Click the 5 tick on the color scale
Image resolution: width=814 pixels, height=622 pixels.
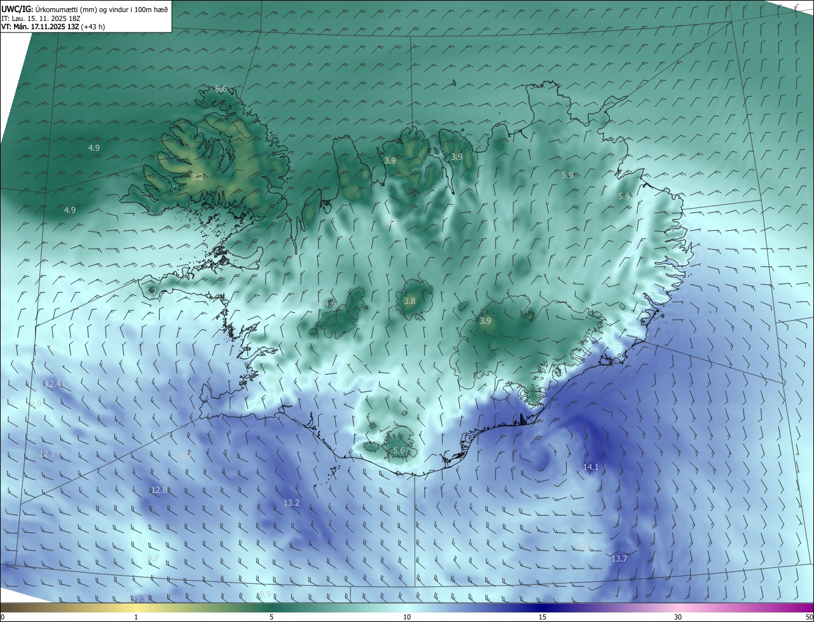click(272, 617)
